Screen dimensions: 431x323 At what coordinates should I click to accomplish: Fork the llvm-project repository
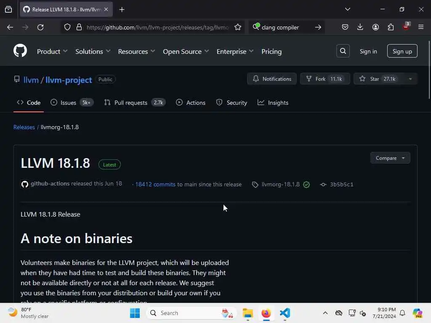tap(325, 79)
